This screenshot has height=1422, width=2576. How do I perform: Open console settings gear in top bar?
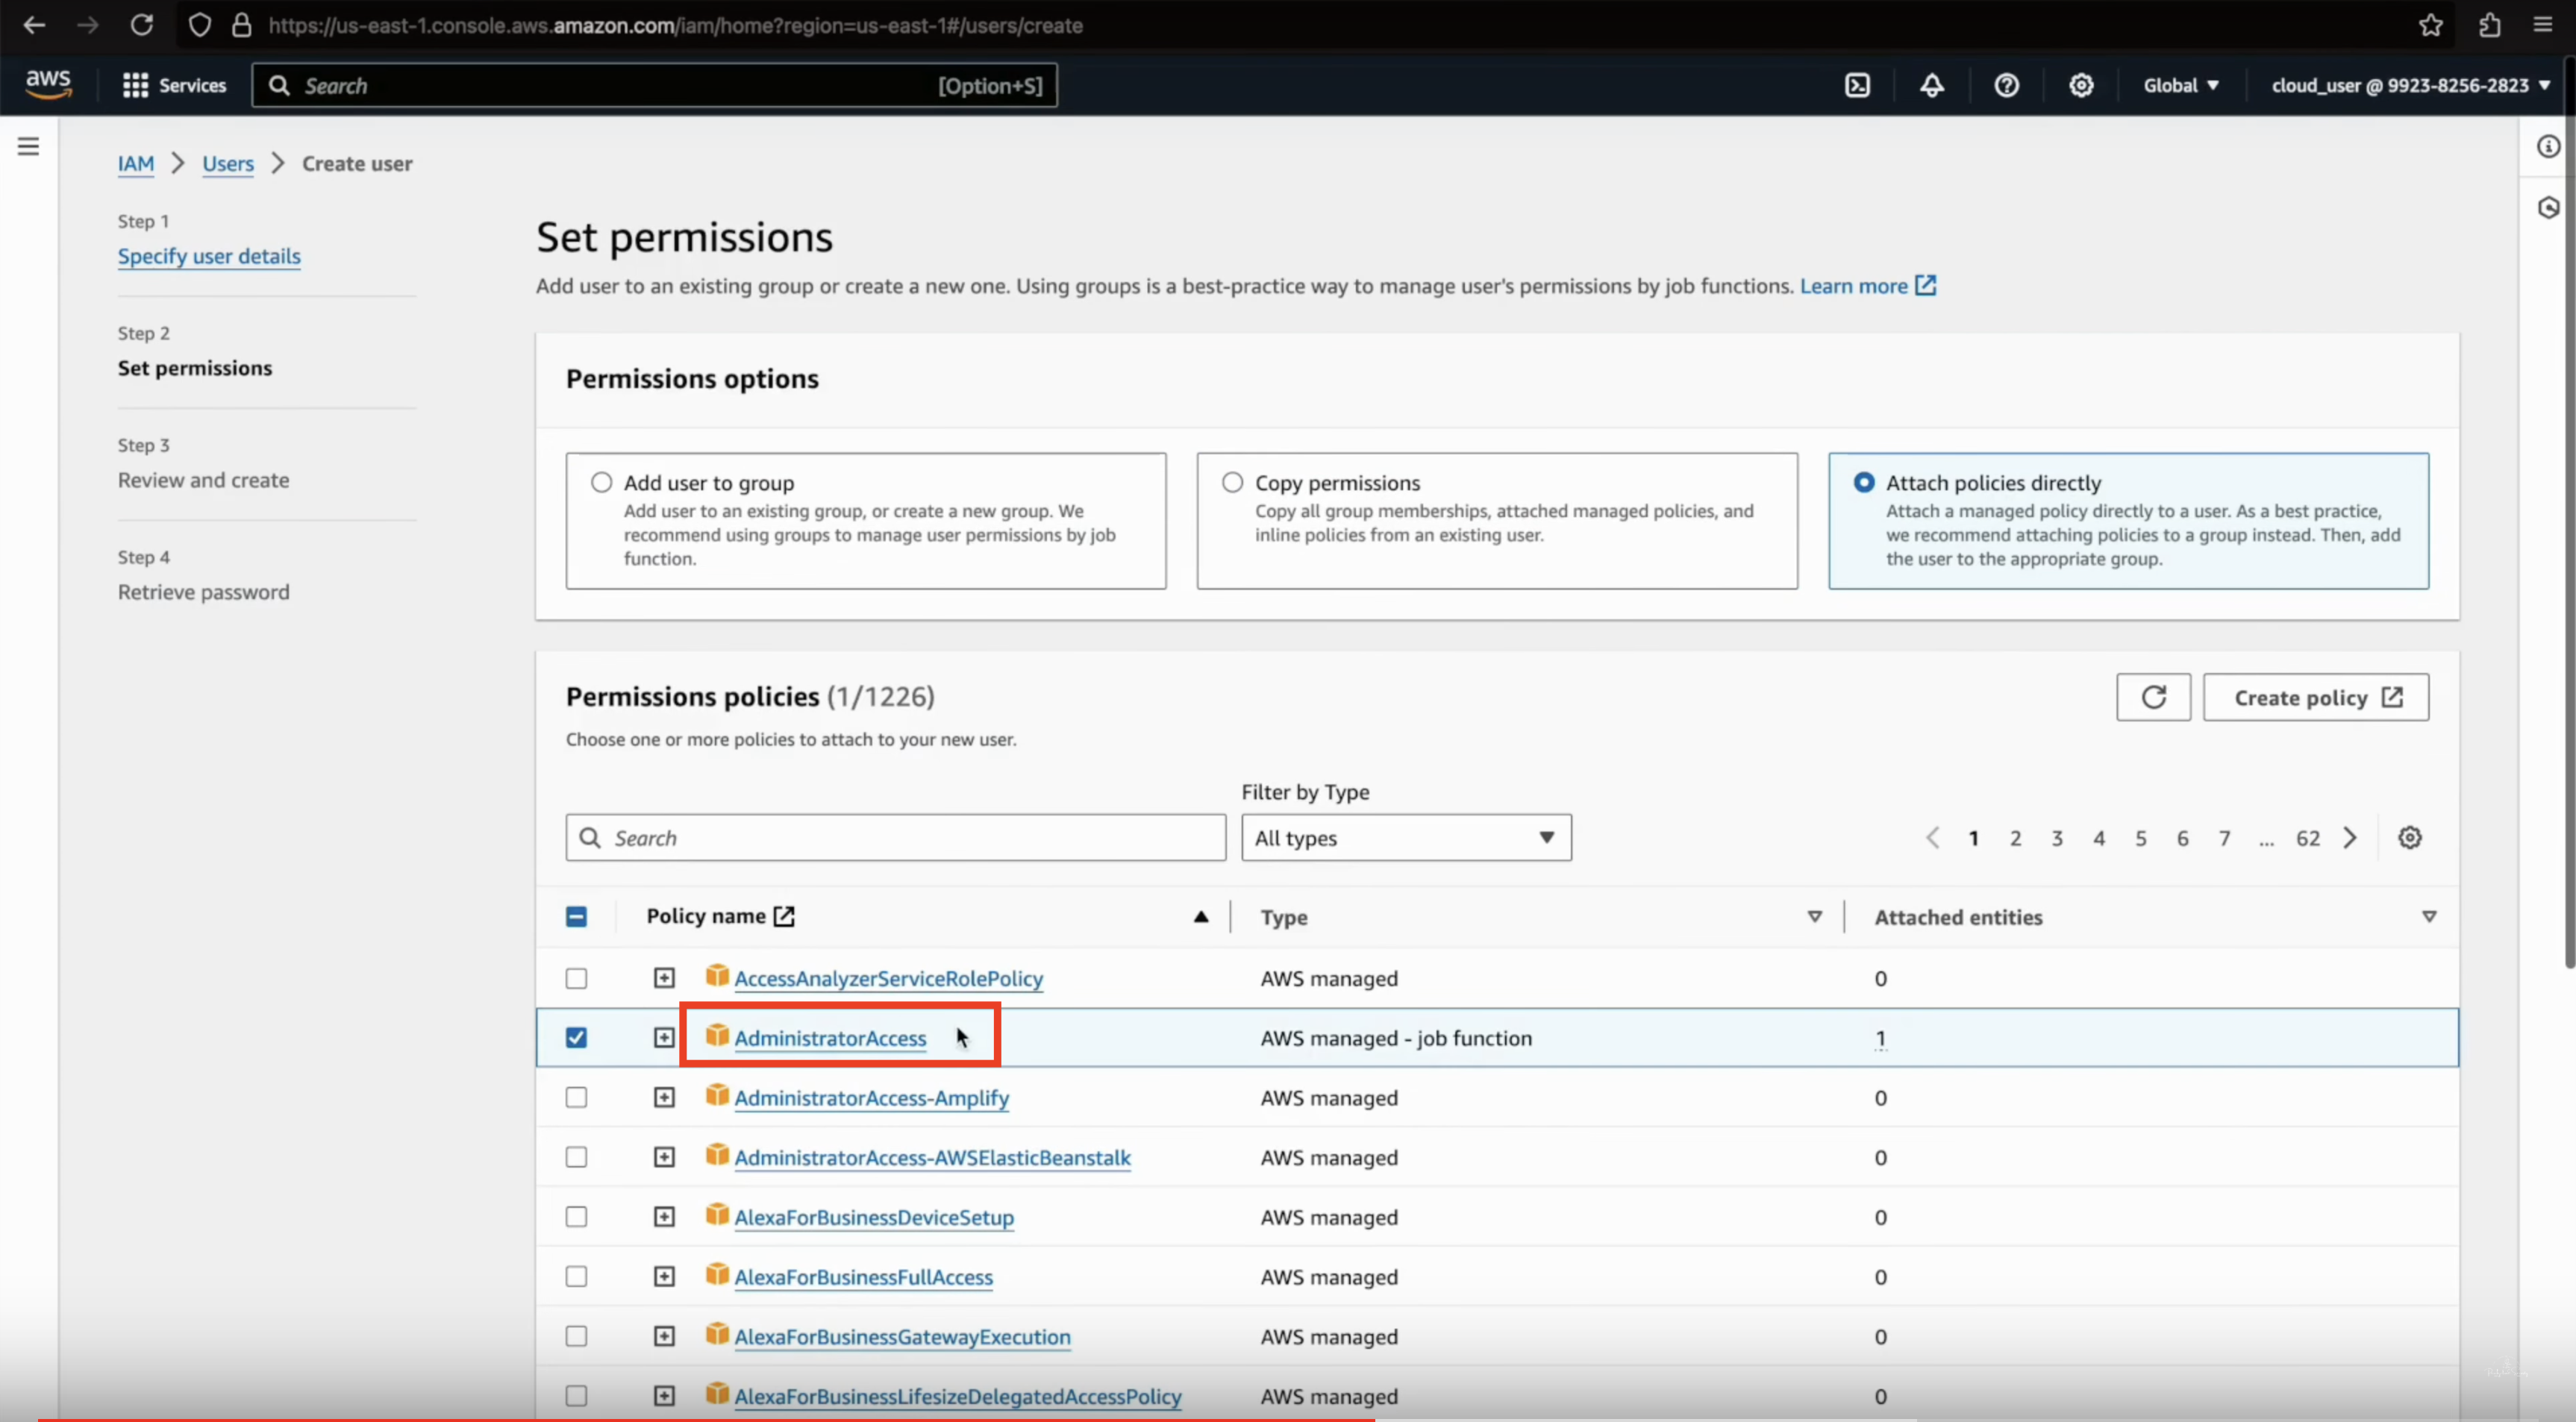2081,86
